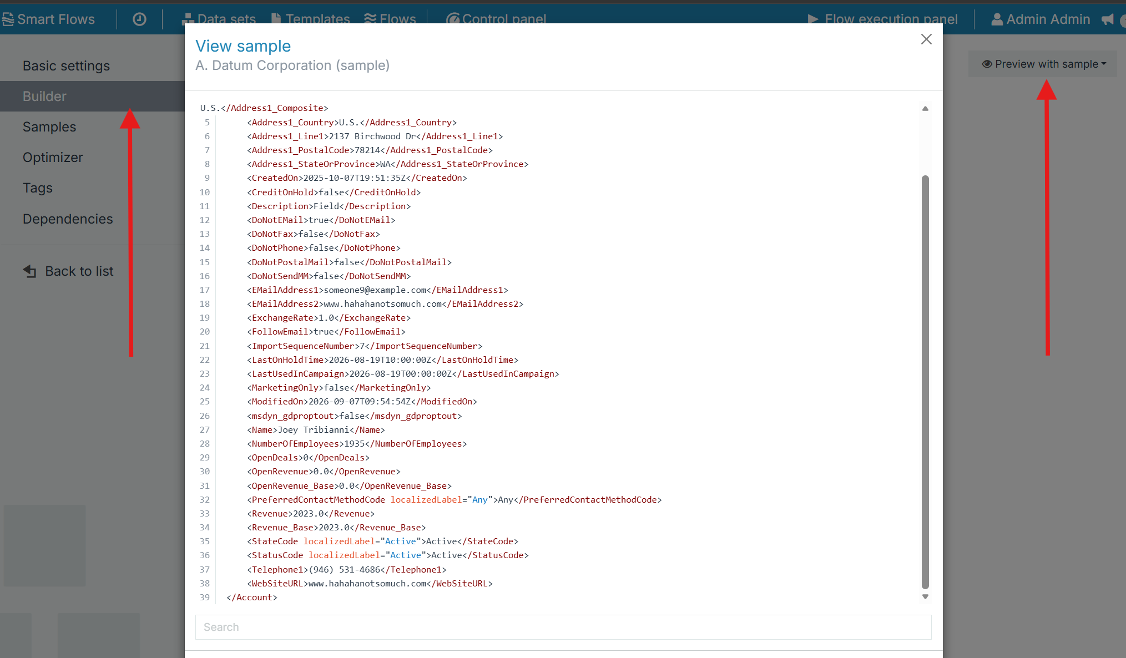The height and width of the screenshot is (658, 1126).
Task: Open the Tags section
Action: (x=38, y=188)
